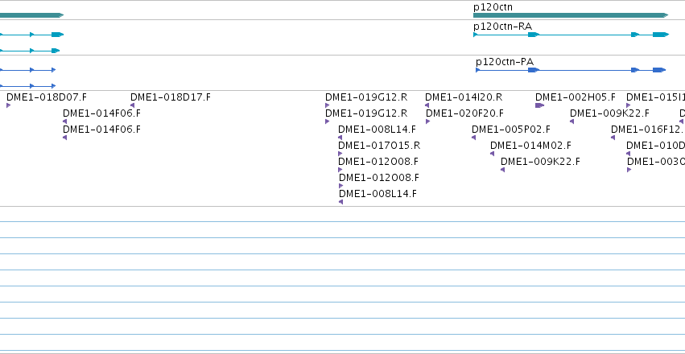685x354 pixels.
Task: Click the last exon of p120ctn-RA
Action: point(661,35)
